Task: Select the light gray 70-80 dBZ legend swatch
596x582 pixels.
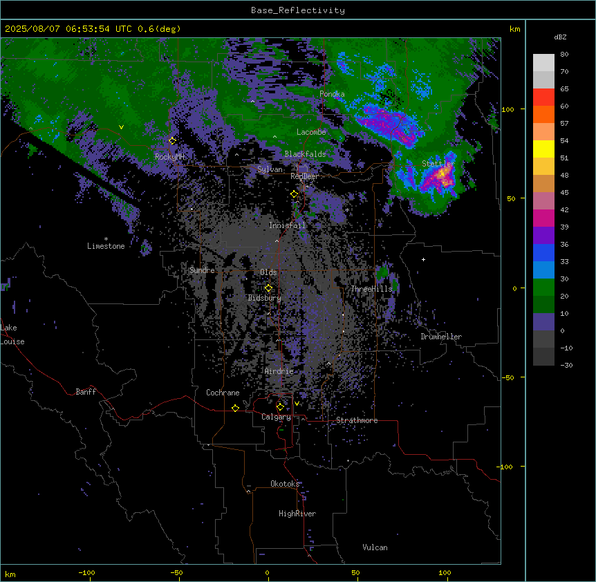Action: point(543,63)
